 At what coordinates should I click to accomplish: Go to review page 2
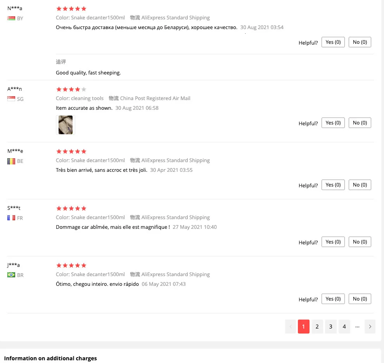click(317, 327)
